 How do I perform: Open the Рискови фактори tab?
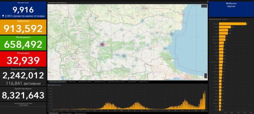tap(132, 82)
